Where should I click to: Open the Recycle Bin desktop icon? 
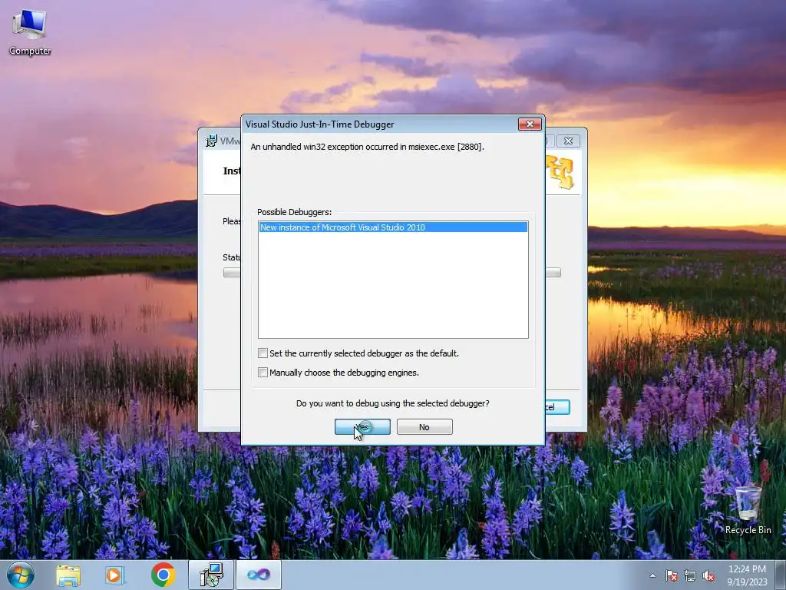[x=748, y=510]
